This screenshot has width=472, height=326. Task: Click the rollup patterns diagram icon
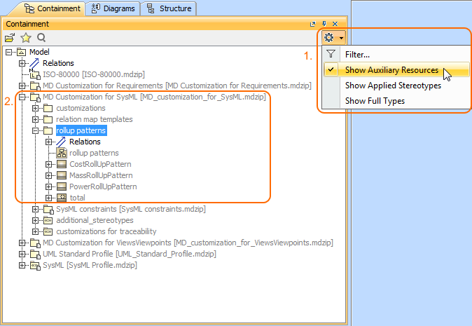[62, 153]
